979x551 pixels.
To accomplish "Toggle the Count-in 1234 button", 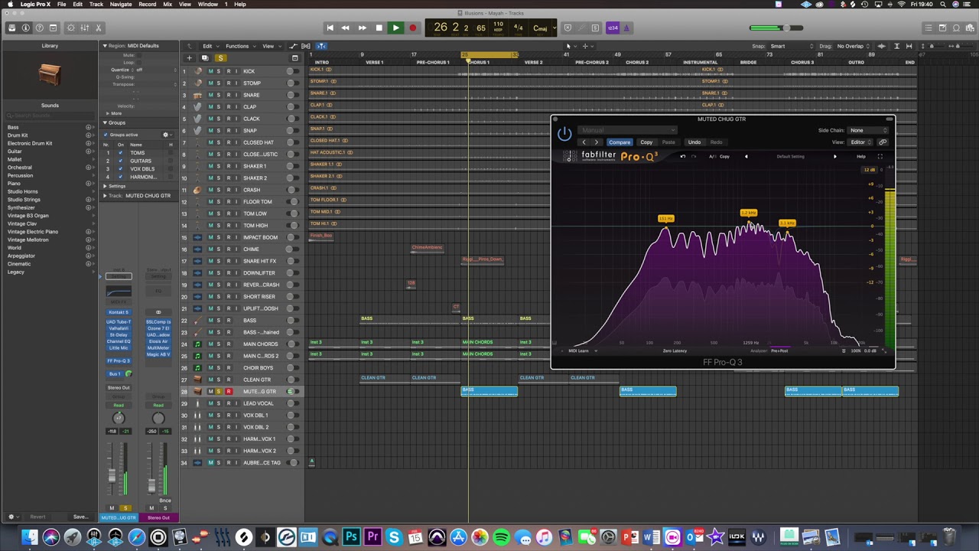I will (613, 28).
